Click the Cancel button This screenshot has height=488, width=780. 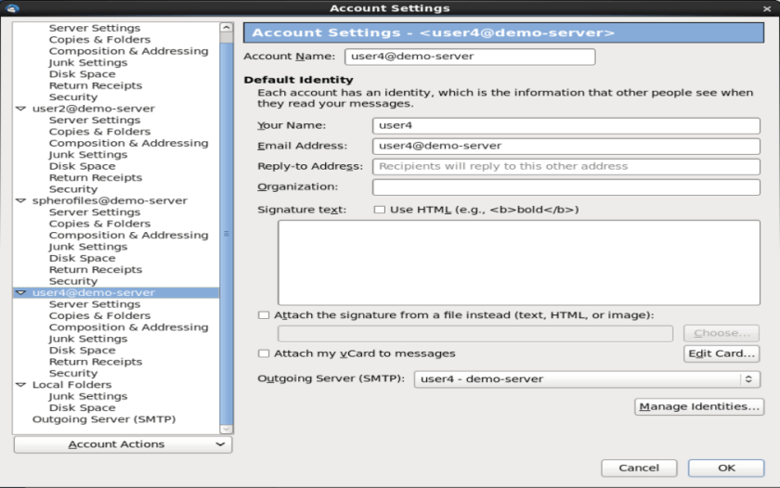(639, 469)
